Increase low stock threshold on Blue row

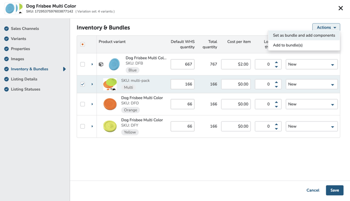pos(276,62)
